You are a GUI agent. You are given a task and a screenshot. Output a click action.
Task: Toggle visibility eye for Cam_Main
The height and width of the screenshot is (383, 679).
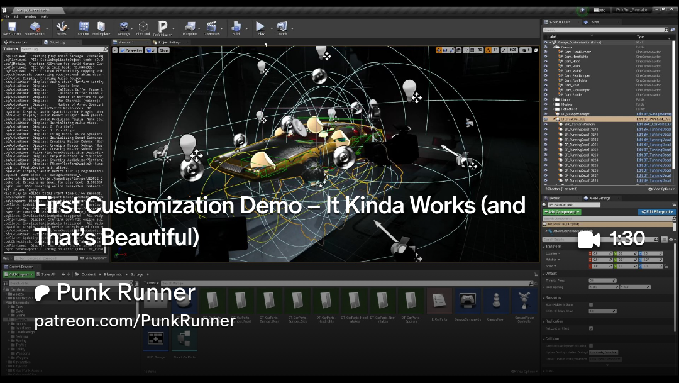coord(546,66)
